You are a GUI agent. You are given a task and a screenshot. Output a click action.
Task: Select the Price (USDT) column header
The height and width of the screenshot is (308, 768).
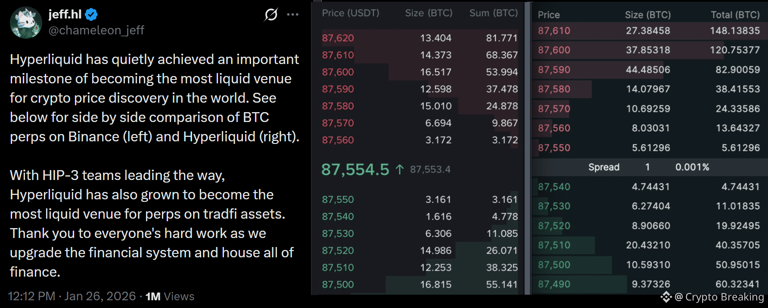click(x=350, y=13)
